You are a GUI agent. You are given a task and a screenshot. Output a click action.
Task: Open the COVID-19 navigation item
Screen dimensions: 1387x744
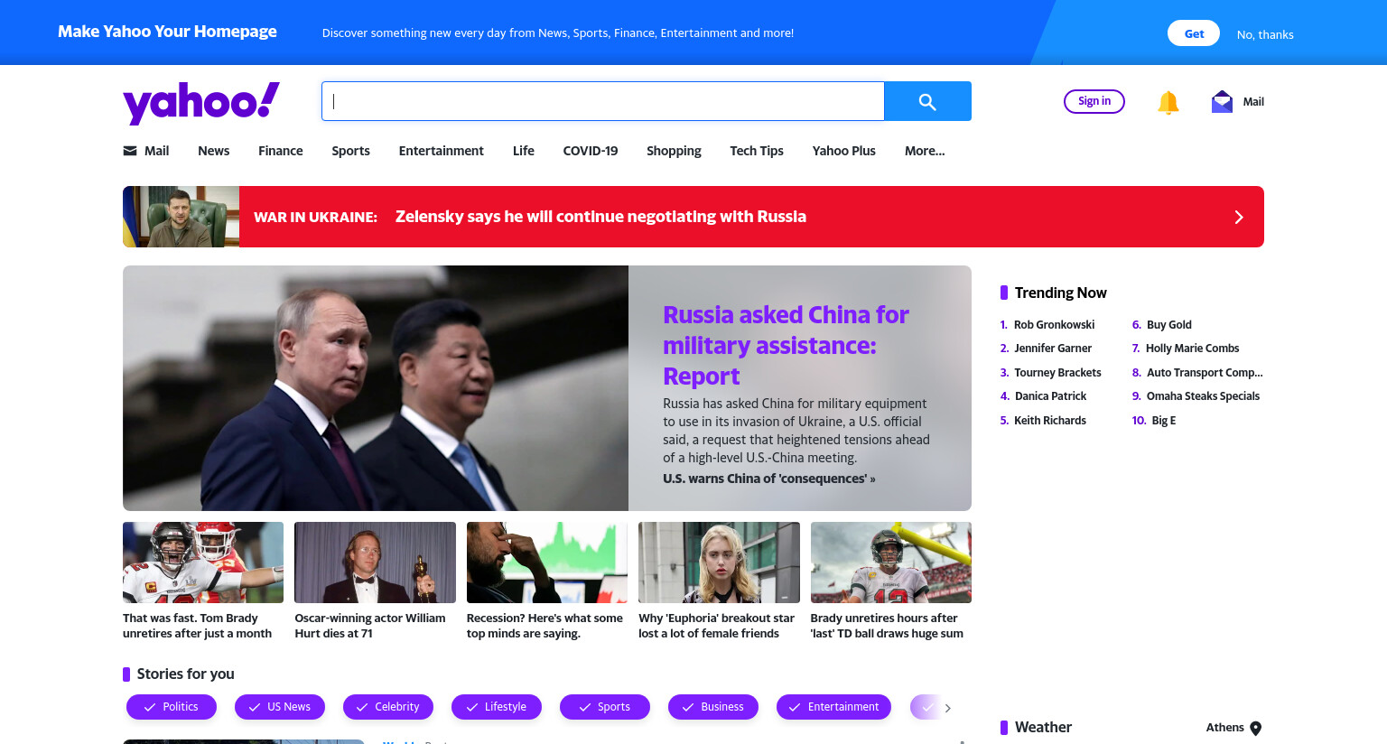coord(591,151)
